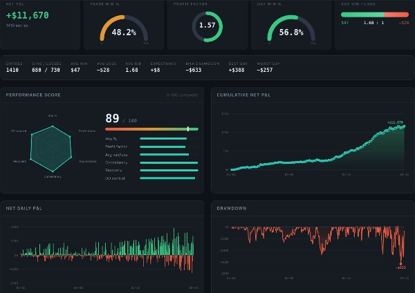Click the Avg Win value $47 in stats row
415x293 pixels.
pos(75,70)
